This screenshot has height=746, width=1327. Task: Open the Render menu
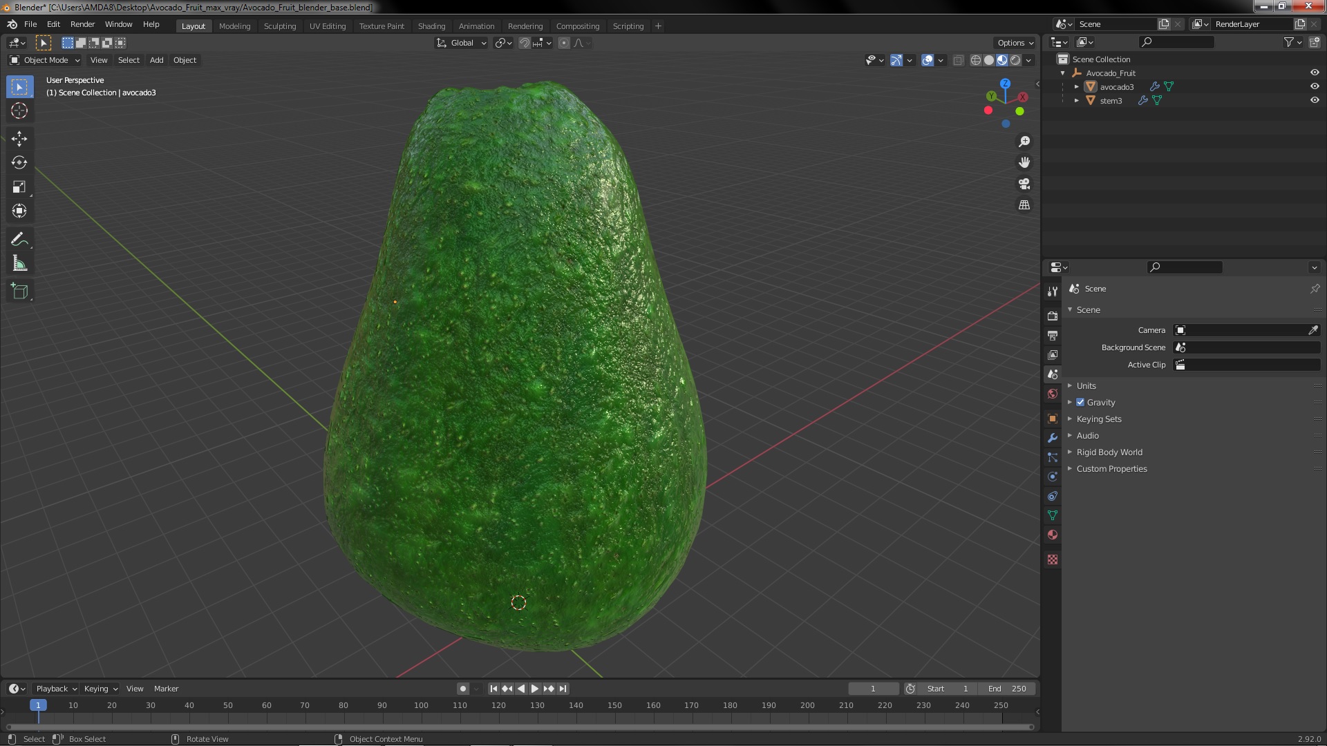point(82,24)
